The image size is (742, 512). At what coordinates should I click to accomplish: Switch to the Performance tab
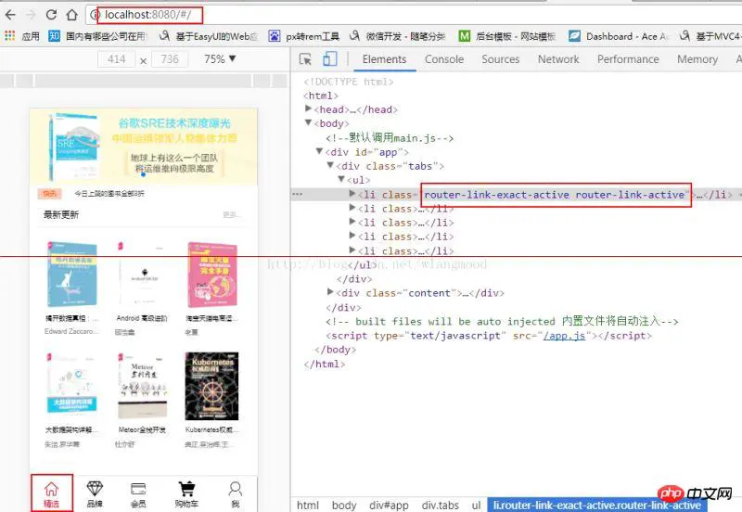point(628,59)
